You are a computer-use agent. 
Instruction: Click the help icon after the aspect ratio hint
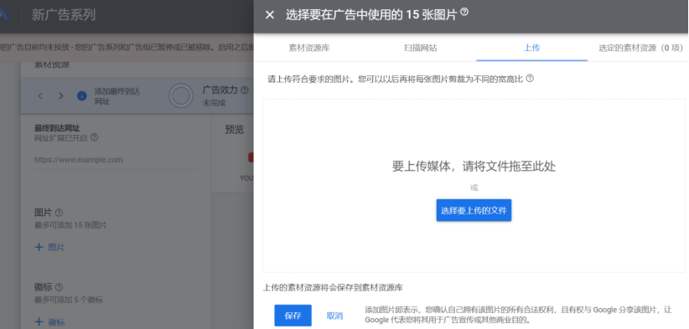coord(530,79)
